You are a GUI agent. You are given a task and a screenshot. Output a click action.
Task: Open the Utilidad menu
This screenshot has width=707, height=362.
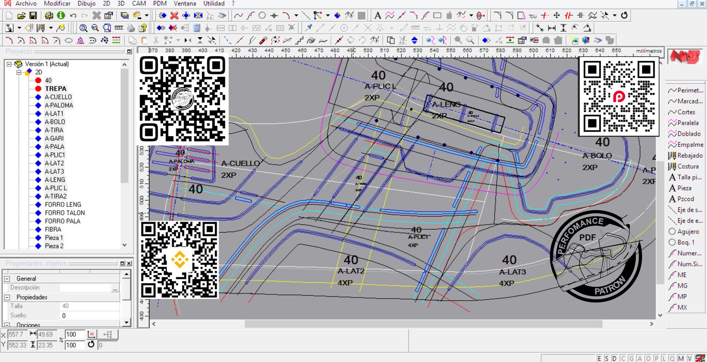click(214, 3)
